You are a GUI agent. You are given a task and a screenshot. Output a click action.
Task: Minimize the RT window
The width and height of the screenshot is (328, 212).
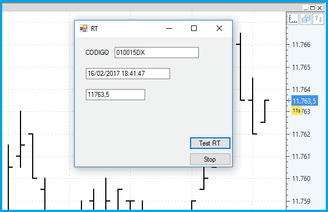click(169, 28)
